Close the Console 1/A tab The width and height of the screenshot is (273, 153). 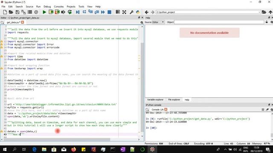166,110
